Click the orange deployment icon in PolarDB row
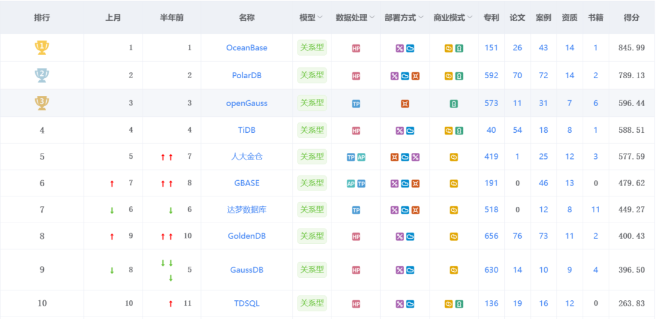The height and width of the screenshot is (319, 656). (415, 76)
